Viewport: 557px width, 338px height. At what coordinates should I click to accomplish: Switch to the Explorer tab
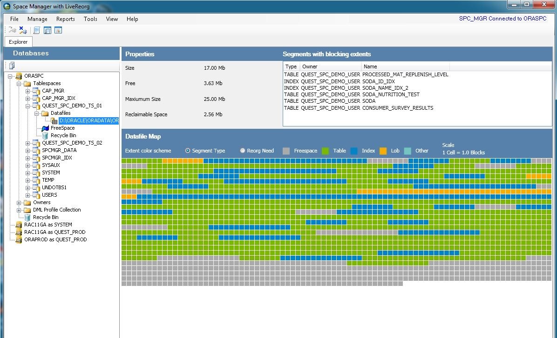tap(18, 42)
